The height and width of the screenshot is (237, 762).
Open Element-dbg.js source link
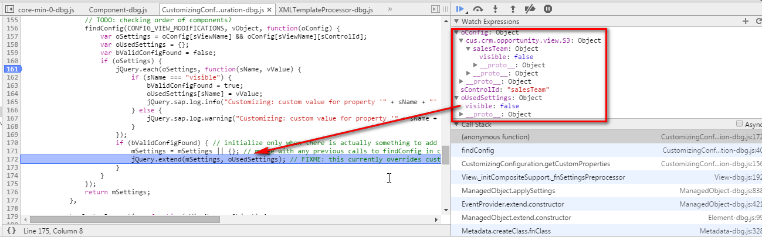point(736,218)
